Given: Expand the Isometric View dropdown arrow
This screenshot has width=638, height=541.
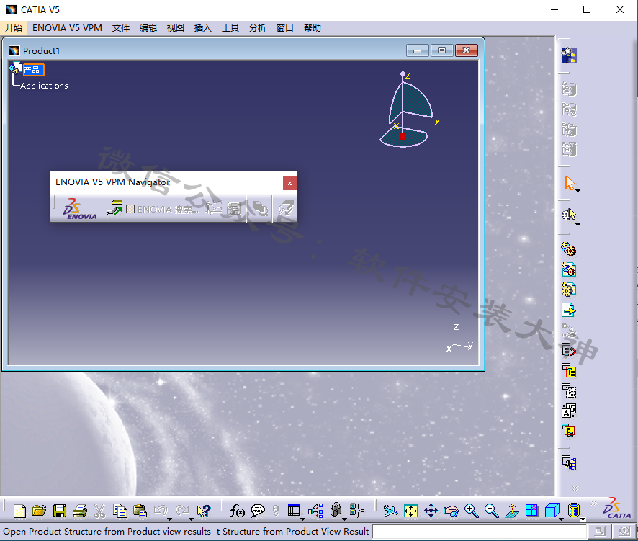Looking at the screenshot, I should (x=561, y=519).
